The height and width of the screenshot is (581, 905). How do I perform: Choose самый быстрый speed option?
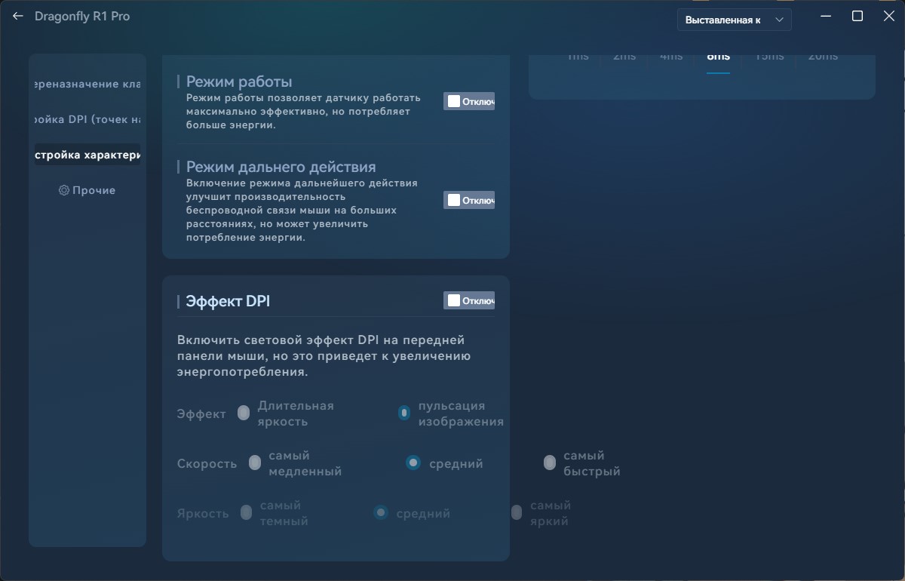(x=550, y=463)
